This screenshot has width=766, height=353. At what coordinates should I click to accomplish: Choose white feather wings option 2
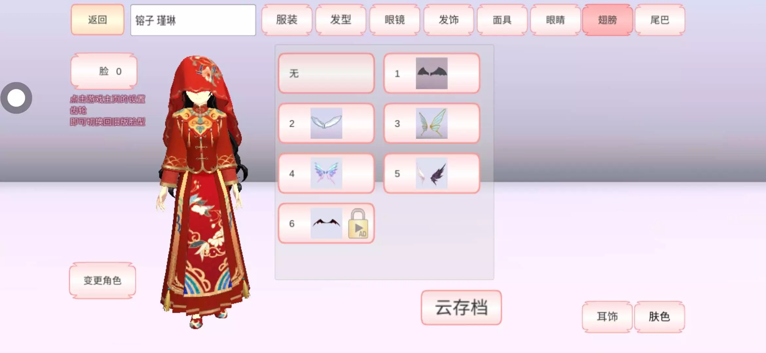pyautogui.click(x=326, y=123)
